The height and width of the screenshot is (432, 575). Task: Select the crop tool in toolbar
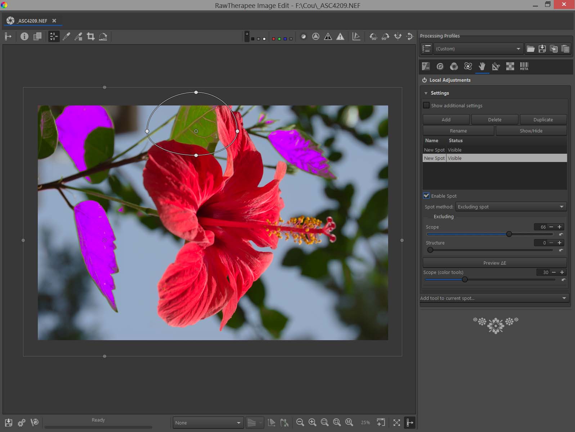click(x=91, y=36)
